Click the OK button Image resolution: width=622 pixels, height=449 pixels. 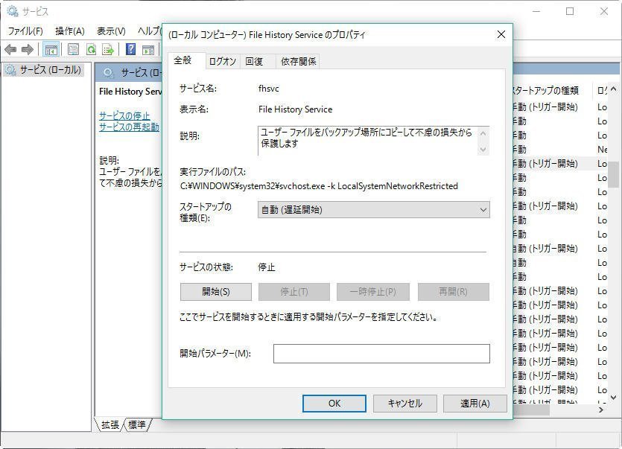[x=334, y=404]
